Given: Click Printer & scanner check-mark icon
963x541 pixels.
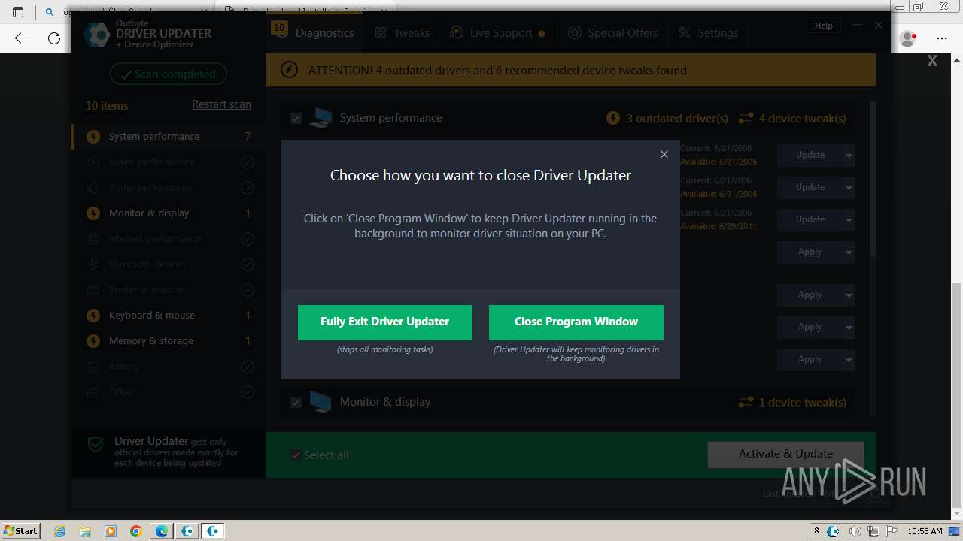Looking at the screenshot, I should 247,290.
